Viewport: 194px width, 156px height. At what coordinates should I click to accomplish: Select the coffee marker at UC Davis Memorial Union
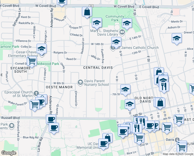tap(103, 144)
